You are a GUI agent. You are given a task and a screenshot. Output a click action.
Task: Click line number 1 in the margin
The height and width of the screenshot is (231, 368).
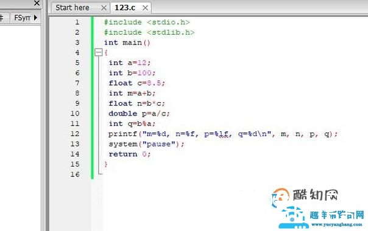click(77, 22)
